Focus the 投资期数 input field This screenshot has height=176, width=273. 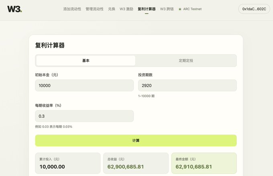pyautogui.click(x=187, y=85)
